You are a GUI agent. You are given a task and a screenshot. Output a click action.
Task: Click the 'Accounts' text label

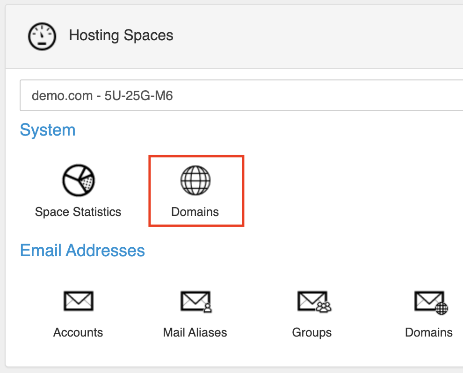pos(78,332)
